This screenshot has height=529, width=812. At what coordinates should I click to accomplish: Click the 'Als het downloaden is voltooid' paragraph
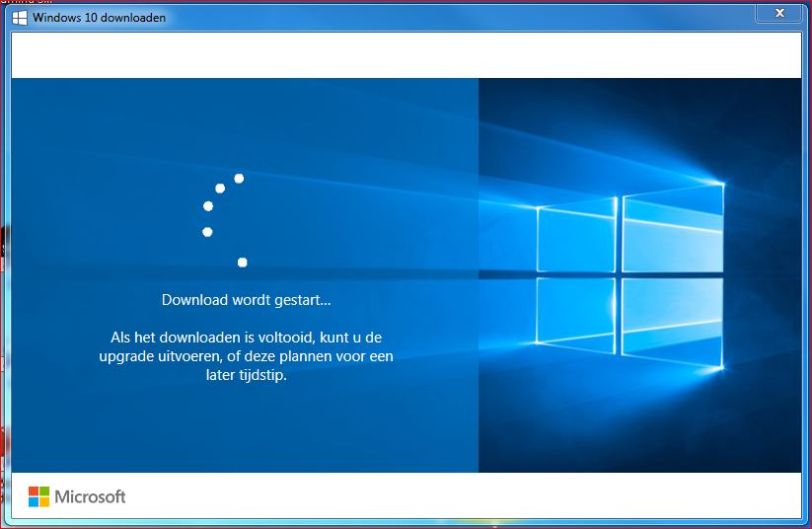(246, 356)
